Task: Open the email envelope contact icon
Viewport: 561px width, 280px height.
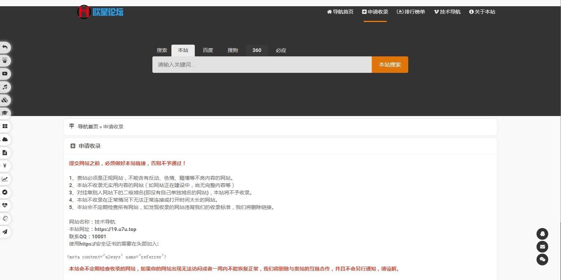Action: (542, 247)
